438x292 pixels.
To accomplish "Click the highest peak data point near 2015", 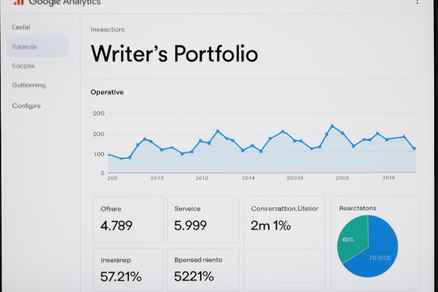I will tap(332, 126).
